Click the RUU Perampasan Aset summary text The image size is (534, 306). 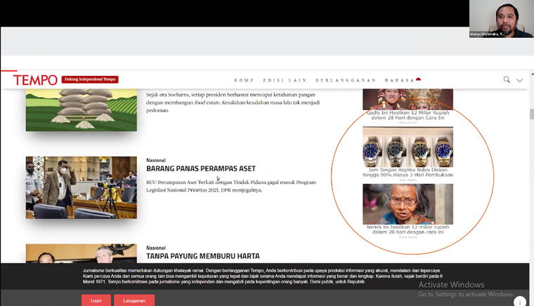click(231, 186)
